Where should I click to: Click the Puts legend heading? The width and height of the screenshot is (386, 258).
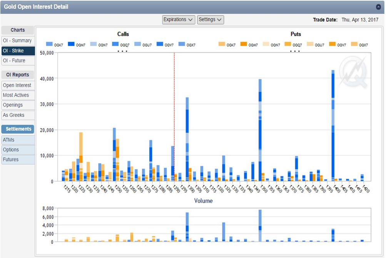tap(296, 34)
